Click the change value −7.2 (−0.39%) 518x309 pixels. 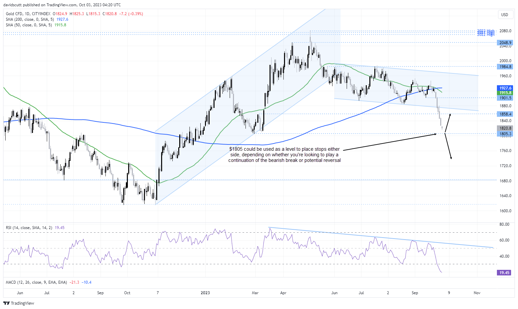131,14
